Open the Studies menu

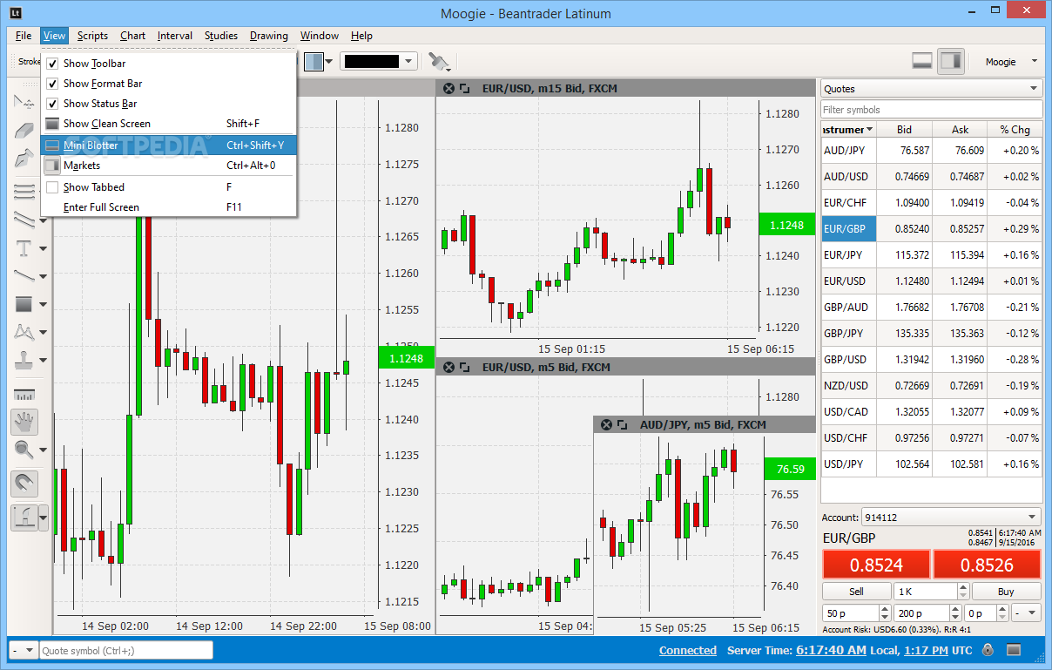pos(221,36)
